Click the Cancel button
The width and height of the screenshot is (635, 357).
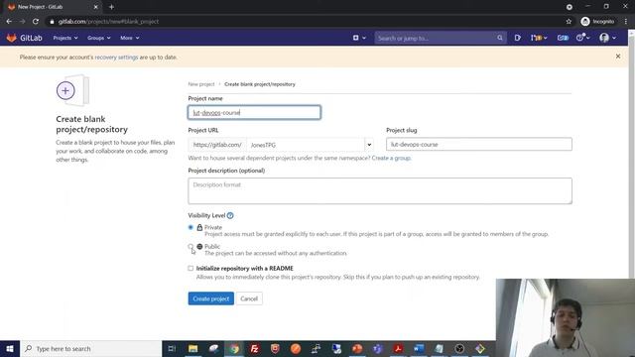[x=249, y=298]
